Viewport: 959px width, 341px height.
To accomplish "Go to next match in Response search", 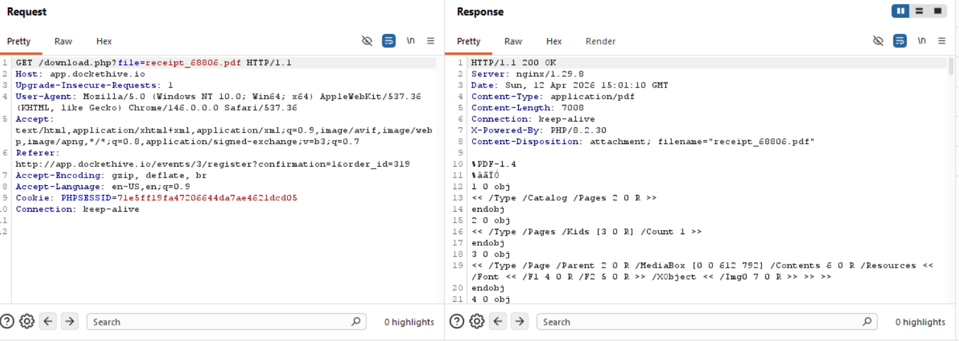I will [x=519, y=322].
